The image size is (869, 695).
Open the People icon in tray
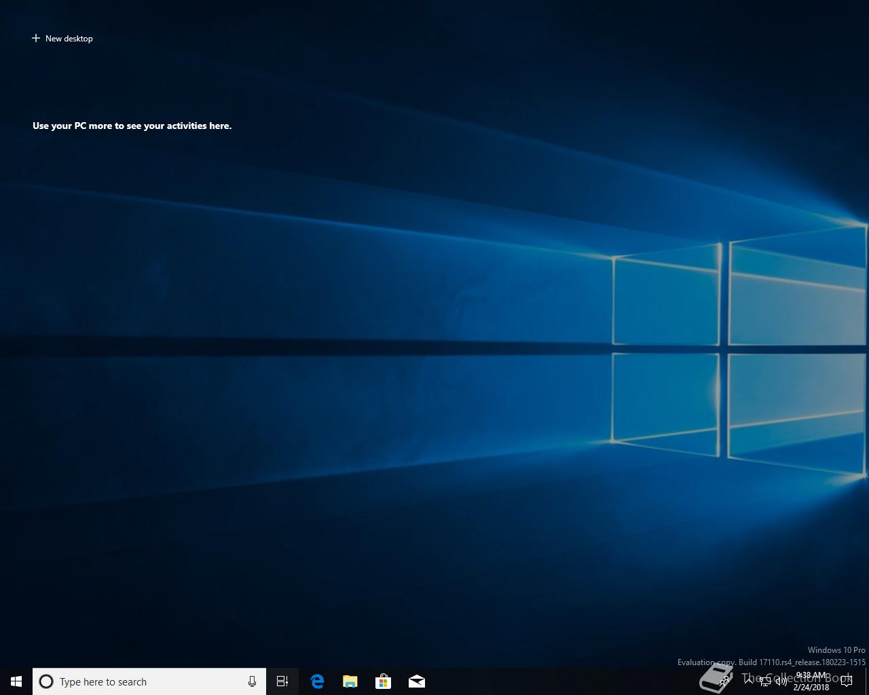coord(725,681)
